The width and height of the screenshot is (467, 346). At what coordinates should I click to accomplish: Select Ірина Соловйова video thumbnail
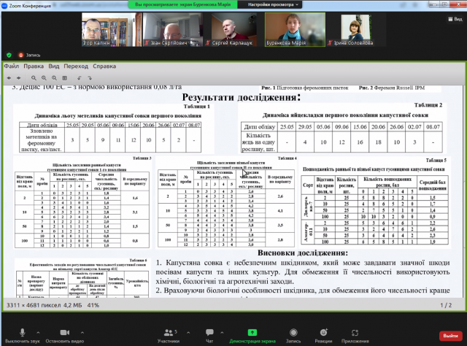pyautogui.click(x=356, y=29)
